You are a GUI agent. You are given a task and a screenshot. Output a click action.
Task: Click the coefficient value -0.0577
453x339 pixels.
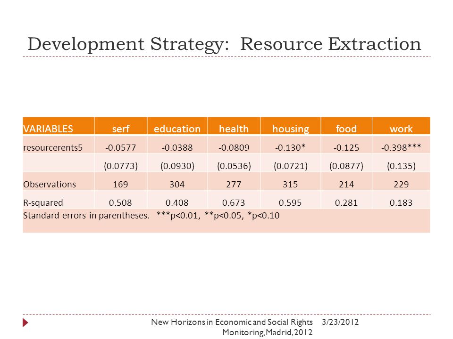pyautogui.click(x=120, y=147)
